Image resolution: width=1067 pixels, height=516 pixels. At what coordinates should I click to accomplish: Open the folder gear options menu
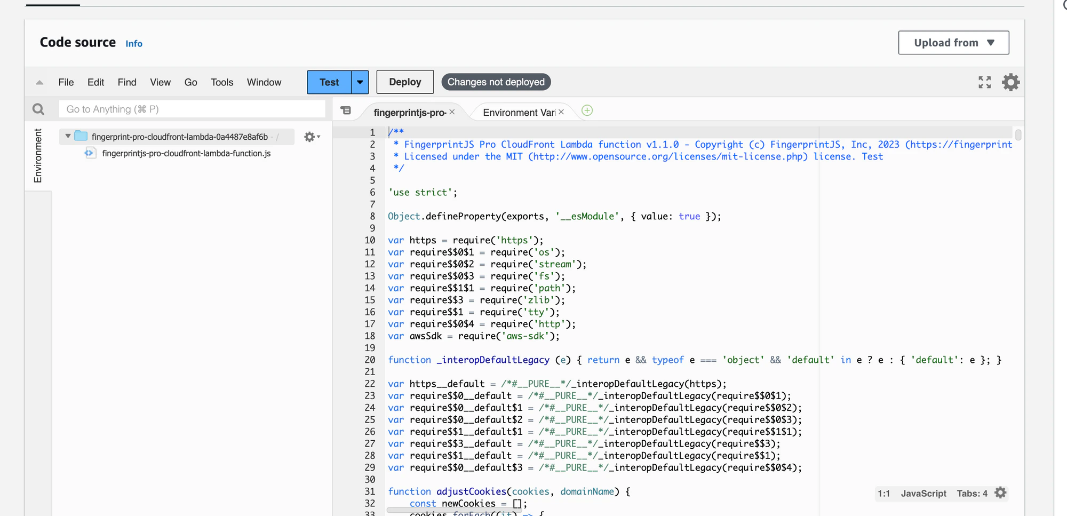(312, 137)
